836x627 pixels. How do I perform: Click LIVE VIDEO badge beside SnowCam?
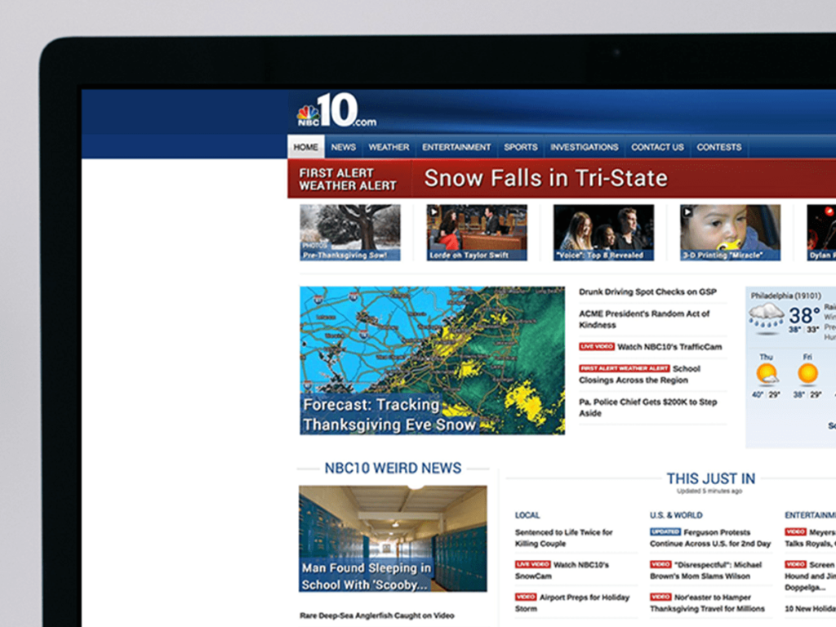click(532, 564)
